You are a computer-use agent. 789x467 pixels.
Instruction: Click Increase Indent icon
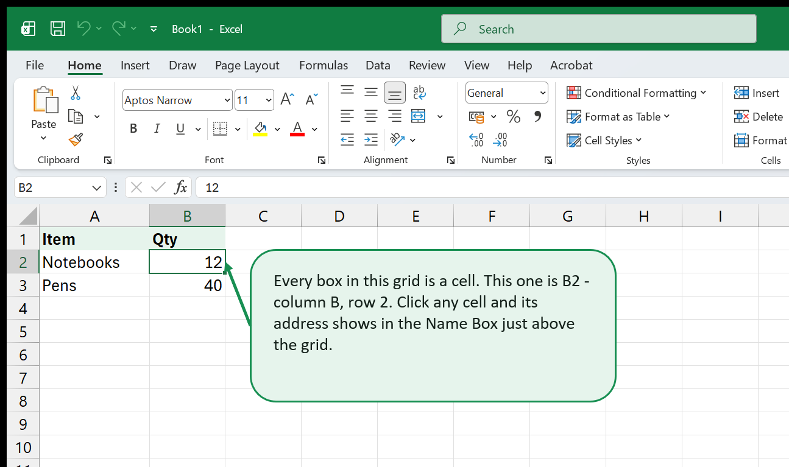(371, 139)
